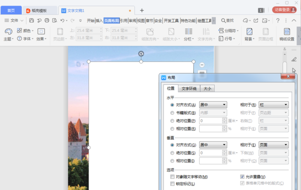Open horizontal 相对于(R) 栏 dropdown
This screenshot has height=190, width=301.
(x=273, y=105)
